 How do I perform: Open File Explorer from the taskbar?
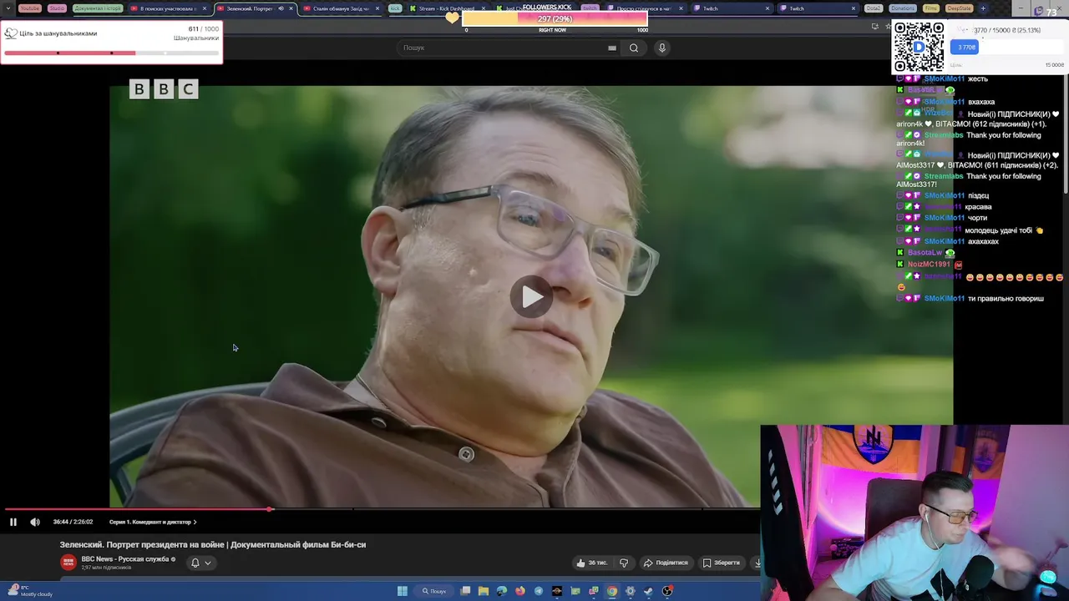click(484, 591)
